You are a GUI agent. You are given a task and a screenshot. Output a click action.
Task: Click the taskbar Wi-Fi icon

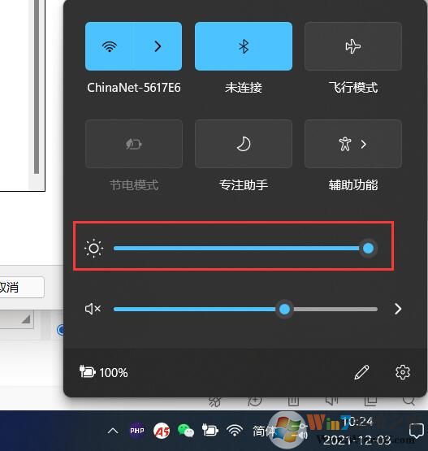coord(235,431)
